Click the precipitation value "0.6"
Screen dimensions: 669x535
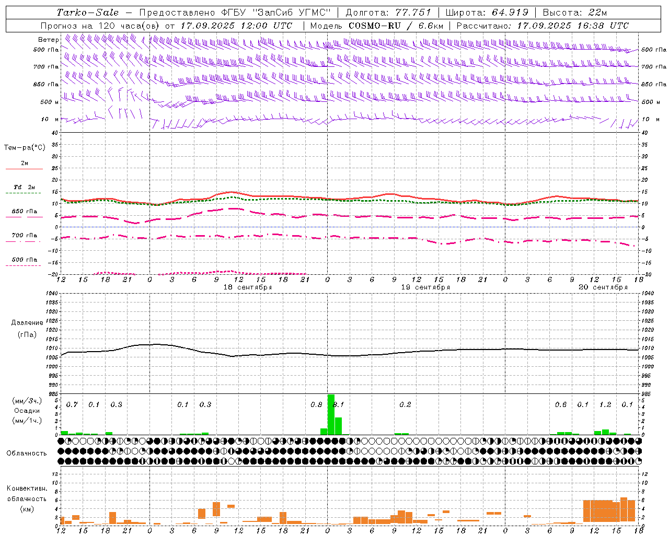tap(561, 405)
